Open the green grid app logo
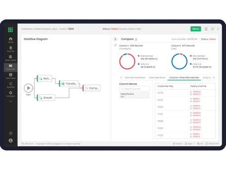 pos(10,29)
